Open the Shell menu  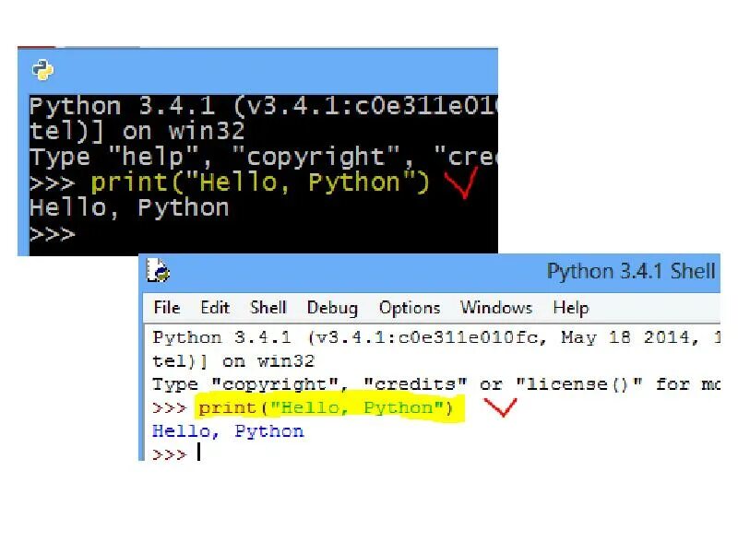point(268,308)
